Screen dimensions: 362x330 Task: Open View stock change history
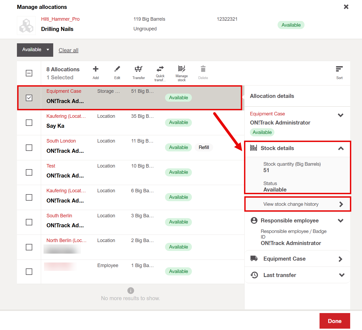(x=298, y=204)
